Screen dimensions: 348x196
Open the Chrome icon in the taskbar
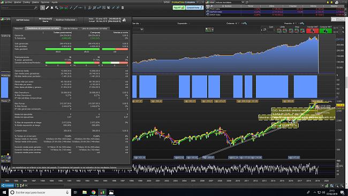(x=94, y=192)
